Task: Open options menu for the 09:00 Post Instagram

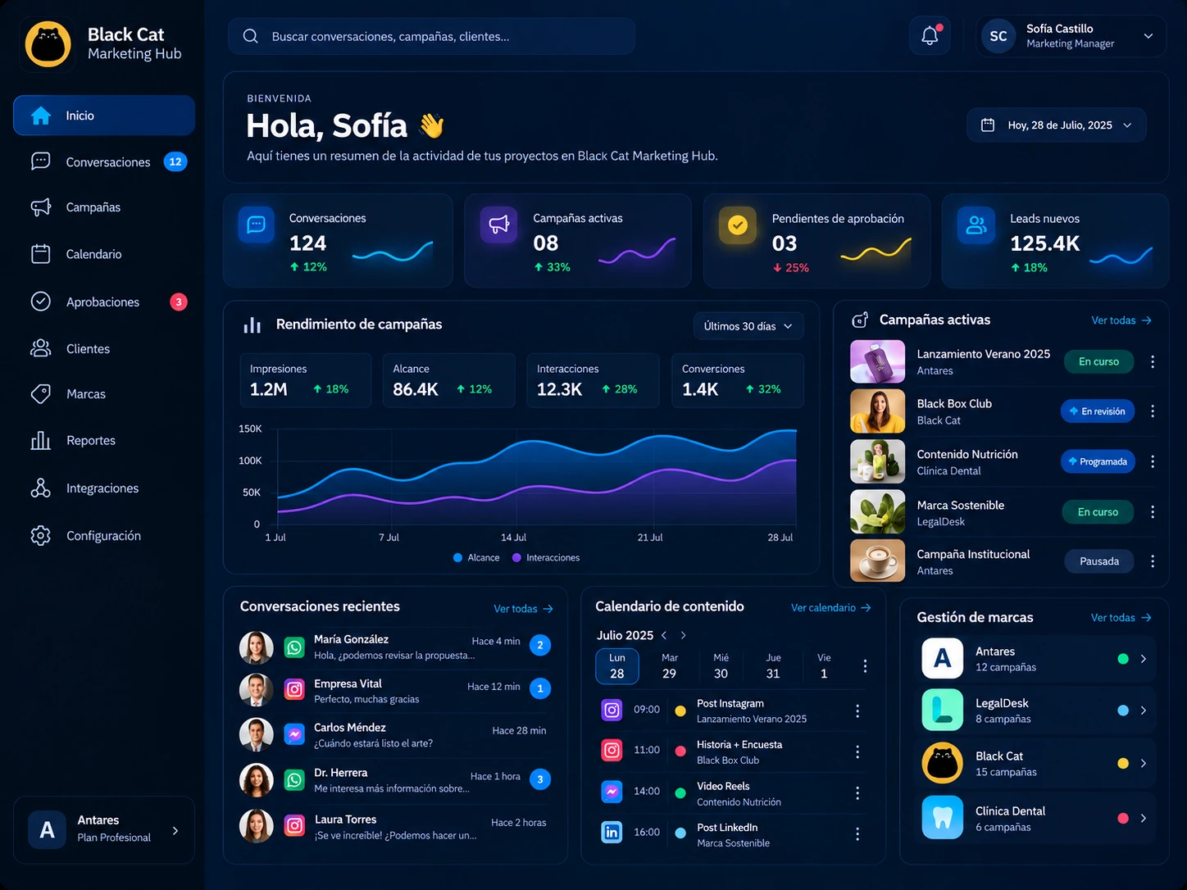Action: point(857,711)
